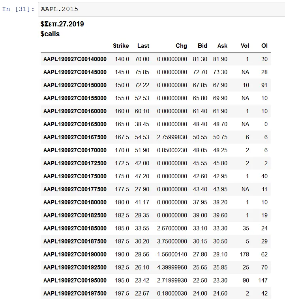Click Strike value 172.5
This screenshot has width=285, height=299.
(122, 163)
